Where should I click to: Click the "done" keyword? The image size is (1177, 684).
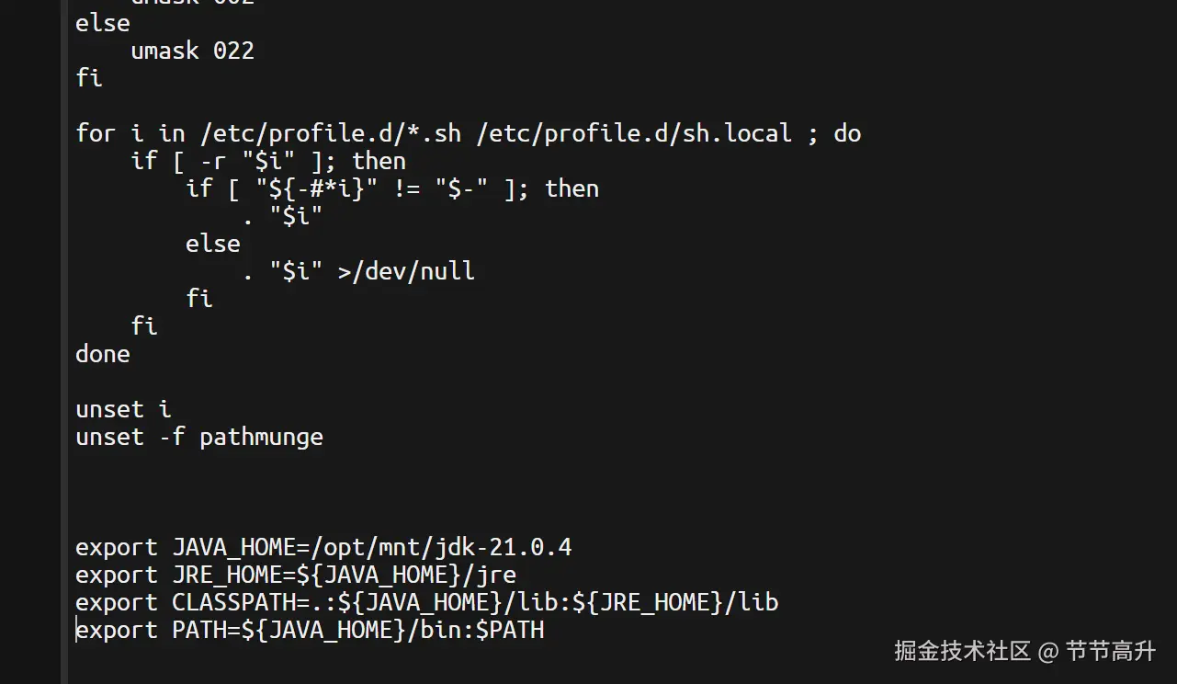point(102,354)
